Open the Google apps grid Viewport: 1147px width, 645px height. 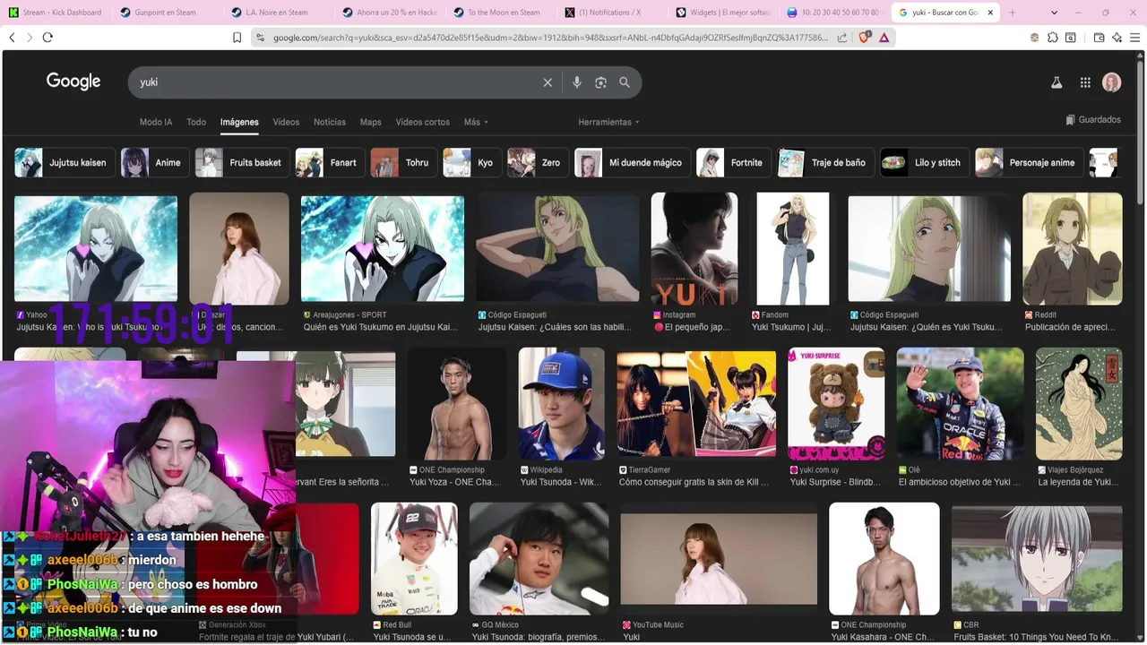1085,82
